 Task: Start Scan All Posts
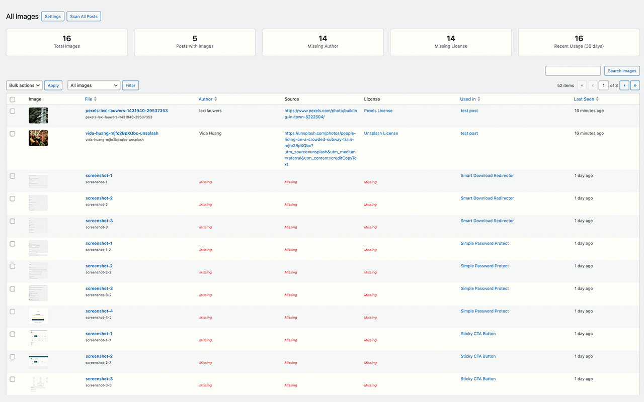84,16
